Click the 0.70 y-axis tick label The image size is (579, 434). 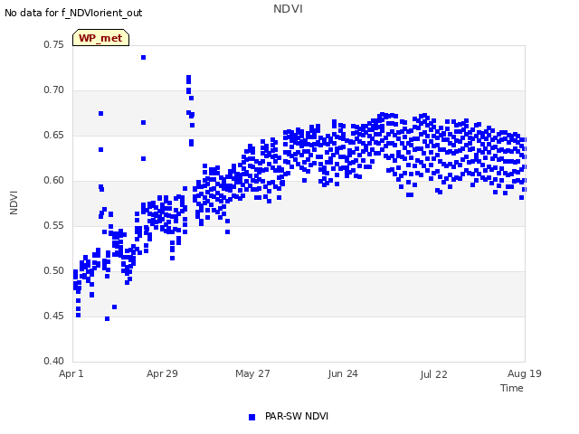pos(53,90)
